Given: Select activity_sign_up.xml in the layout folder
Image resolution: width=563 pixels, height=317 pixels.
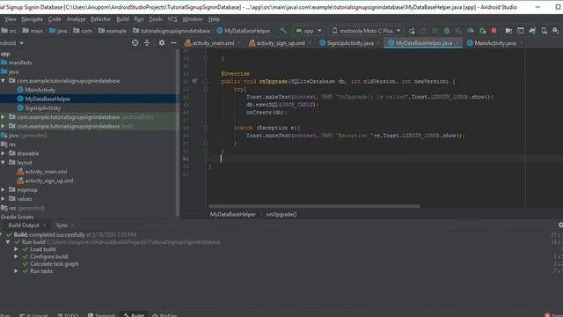Looking at the screenshot, I should click(x=49, y=181).
